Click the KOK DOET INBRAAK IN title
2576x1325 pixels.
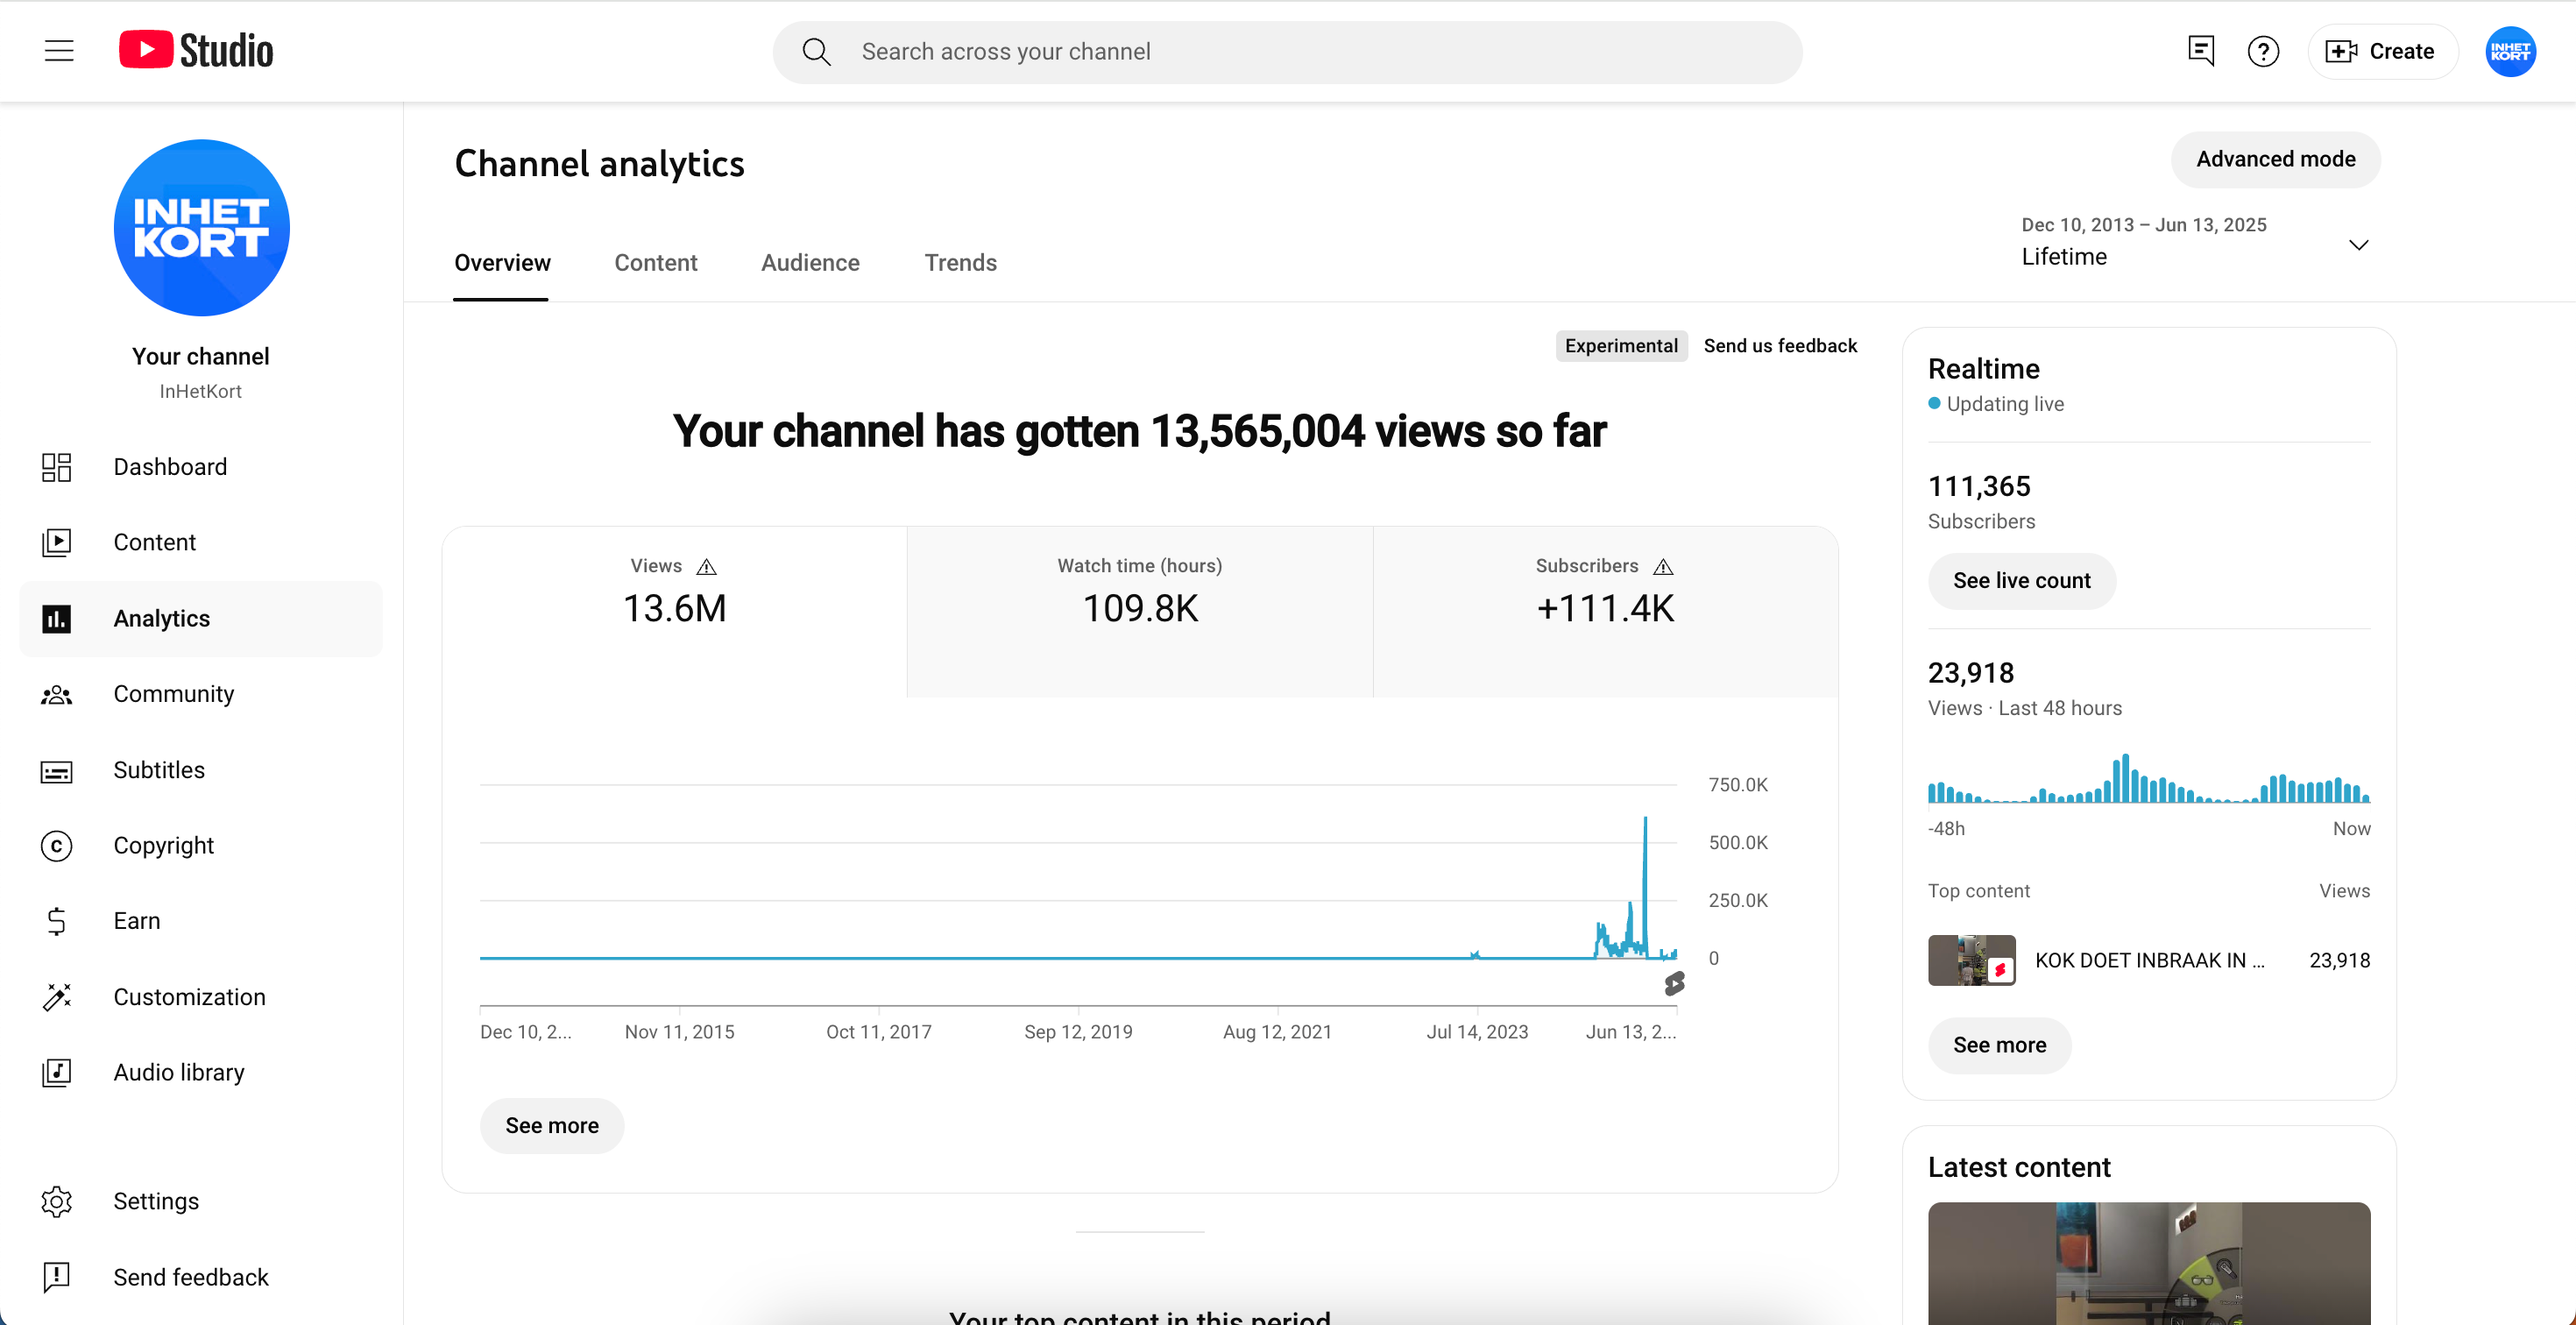(x=2150, y=961)
